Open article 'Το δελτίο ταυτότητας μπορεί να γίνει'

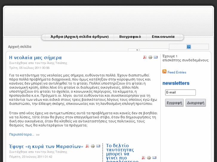[122, 153]
